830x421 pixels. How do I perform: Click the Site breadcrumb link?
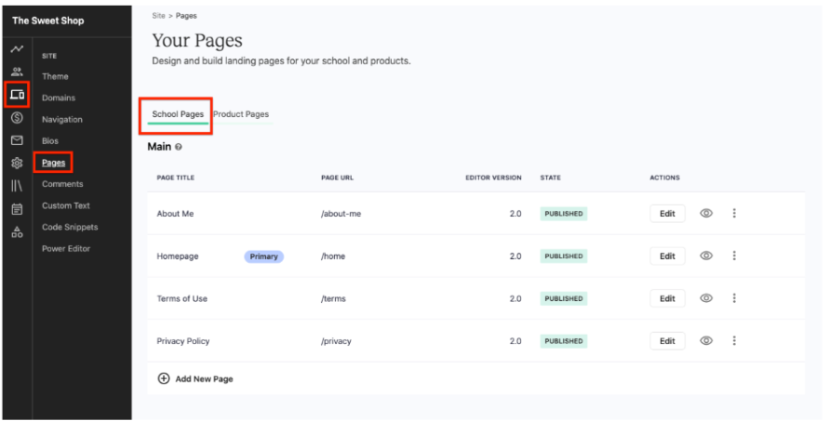pos(158,16)
